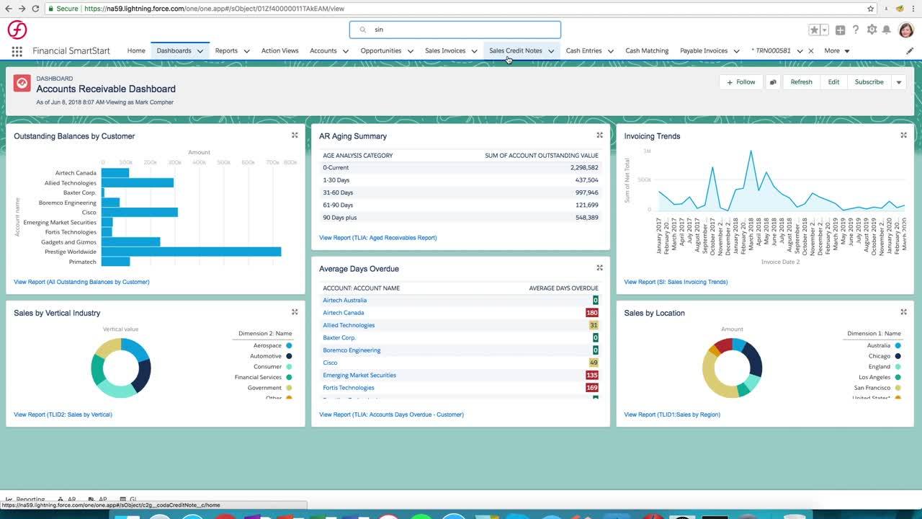
Task: Switch to the Cash Matching tab
Action: tap(646, 51)
